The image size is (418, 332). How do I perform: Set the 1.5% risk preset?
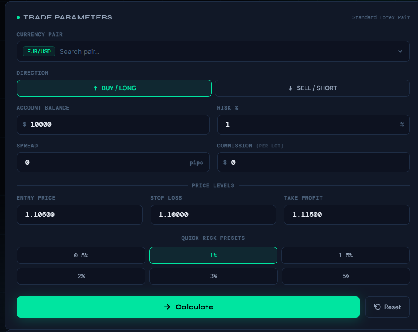click(346, 255)
